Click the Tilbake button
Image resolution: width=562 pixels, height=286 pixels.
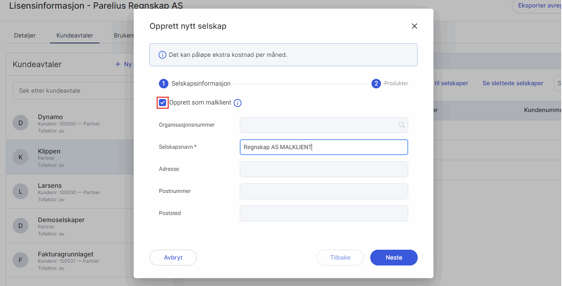pyautogui.click(x=340, y=258)
